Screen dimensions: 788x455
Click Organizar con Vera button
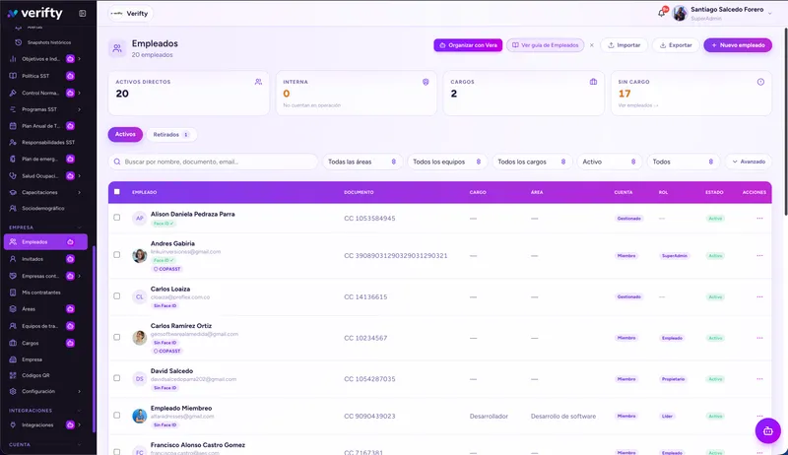click(468, 45)
